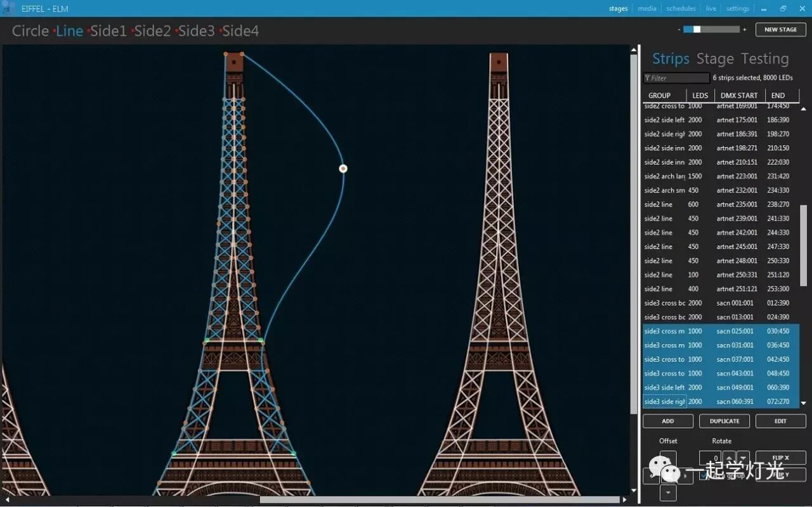Screen dimensions: 812x507
Task: Click the zoom-out minus icon
Action: [x=679, y=29]
